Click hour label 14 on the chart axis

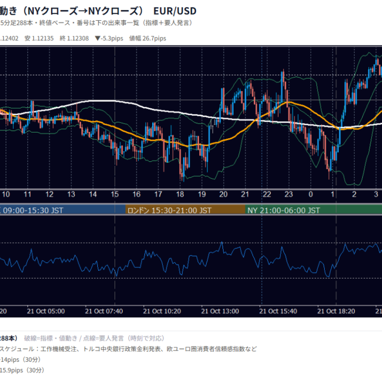click(x=93, y=194)
